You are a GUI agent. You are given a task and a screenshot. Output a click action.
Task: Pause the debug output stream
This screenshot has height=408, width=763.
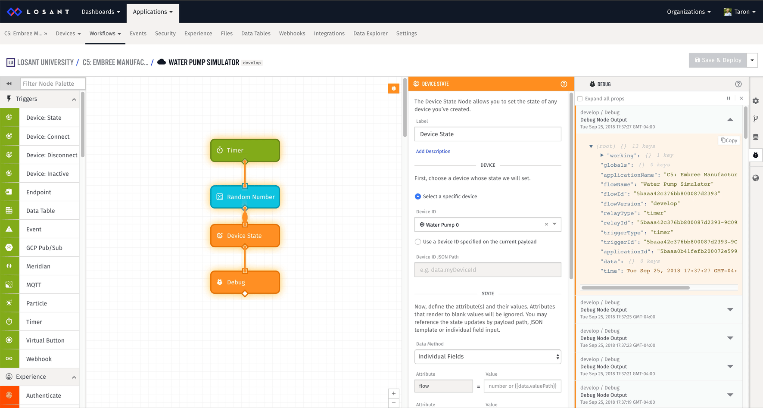coord(729,98)
